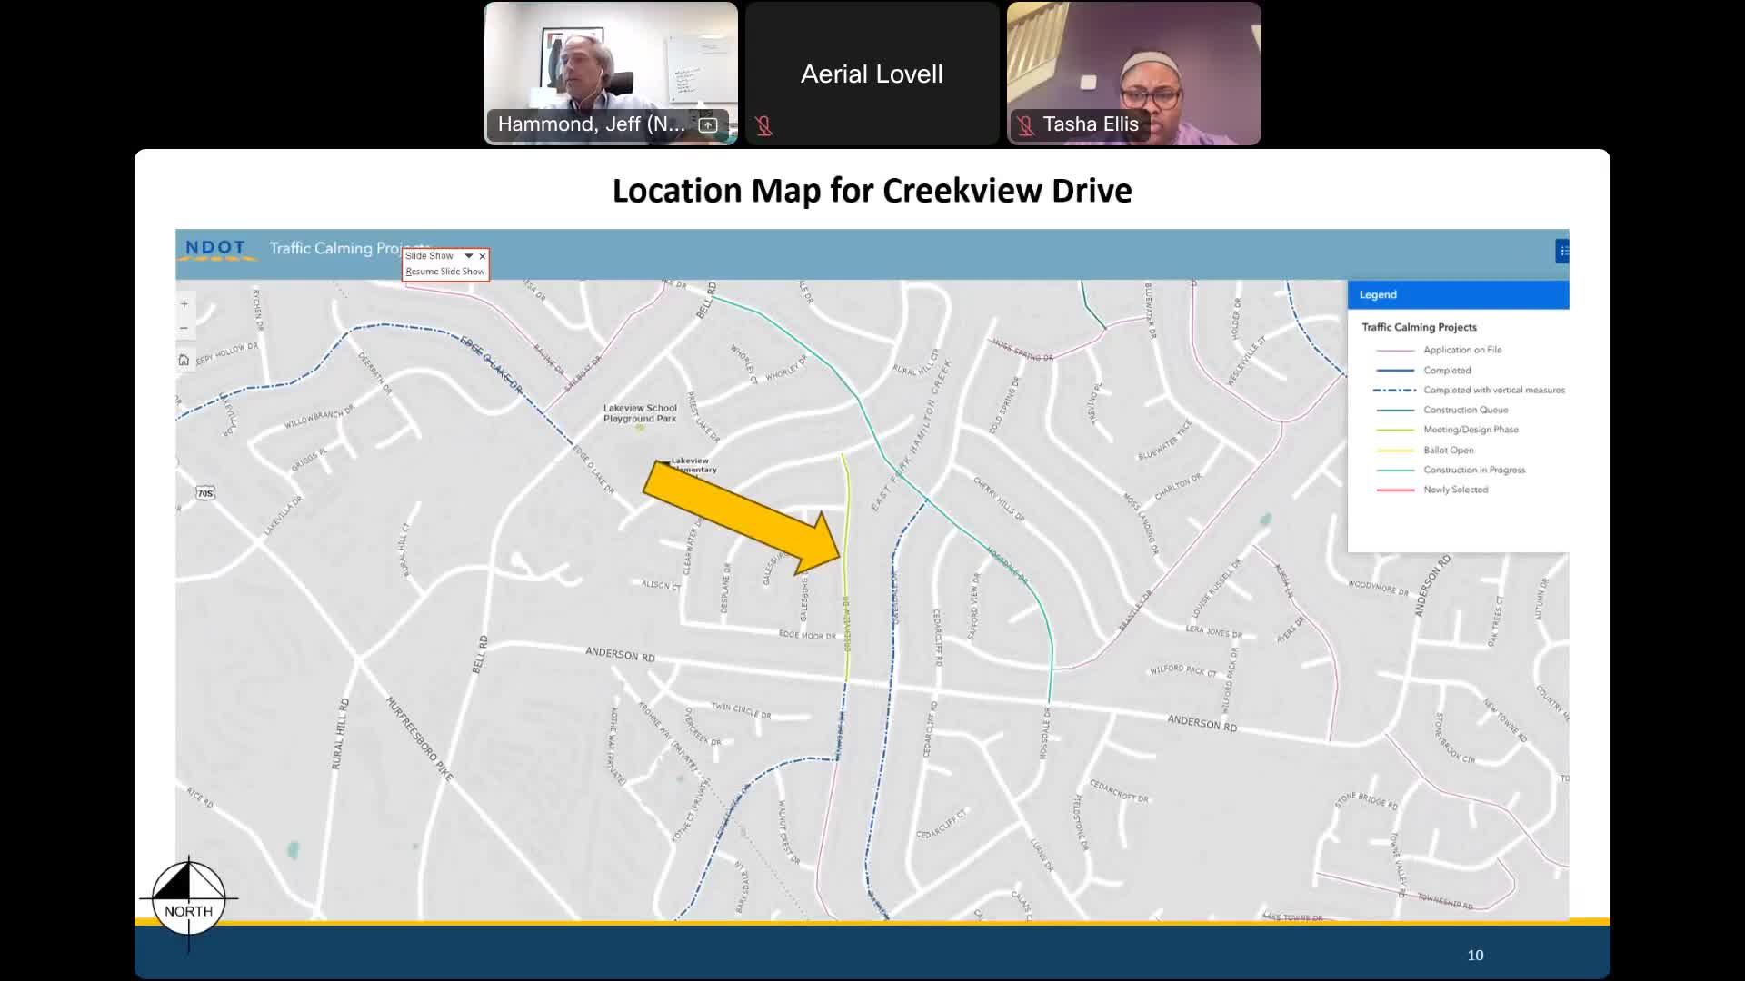Click the yellow 'Ballot Open' line swatch
Screen dimensions: 1745x981
[1395, 450]
